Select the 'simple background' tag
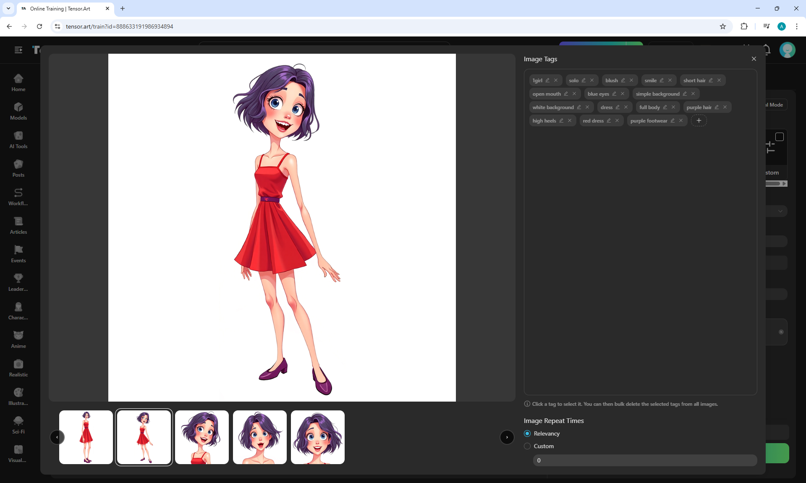 pyautogui.click(x=657, y=94)
